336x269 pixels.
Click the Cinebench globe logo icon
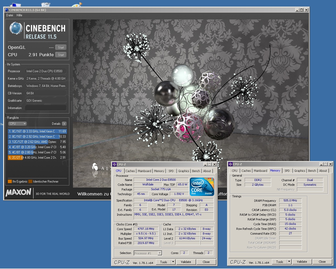pyautogui.click(x=16, y=28)
